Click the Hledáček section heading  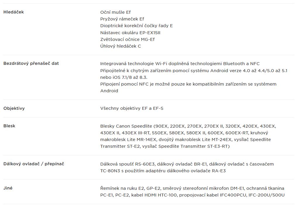13,12
